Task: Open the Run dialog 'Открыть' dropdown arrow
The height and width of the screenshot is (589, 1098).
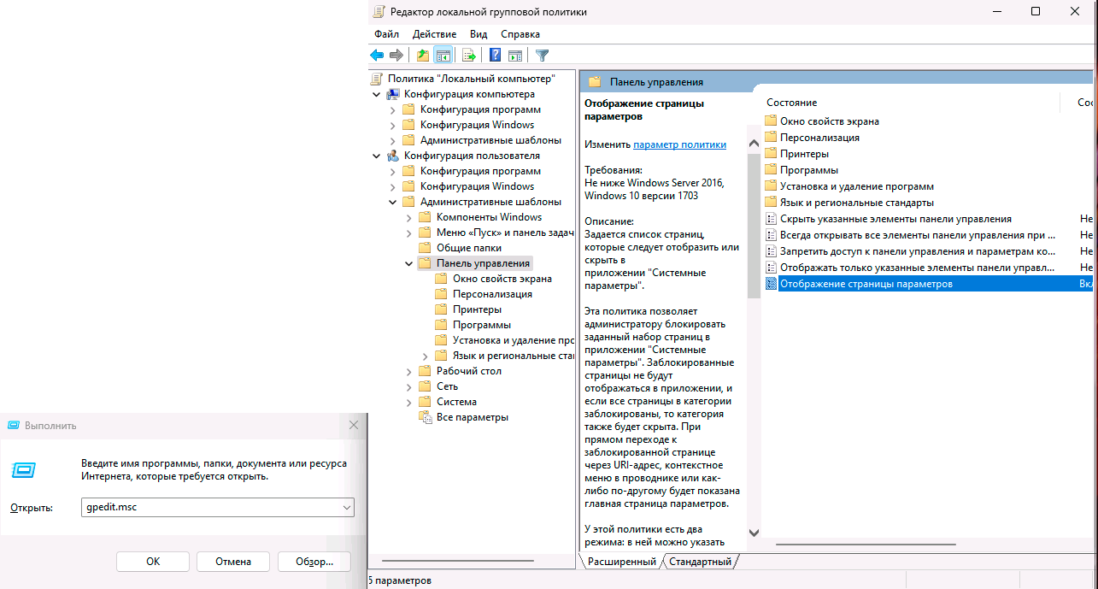Action: pyautogui.click(x=346, y=507)
